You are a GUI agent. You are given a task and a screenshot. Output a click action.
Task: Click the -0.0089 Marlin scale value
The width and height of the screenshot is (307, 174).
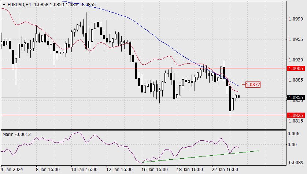295,162
